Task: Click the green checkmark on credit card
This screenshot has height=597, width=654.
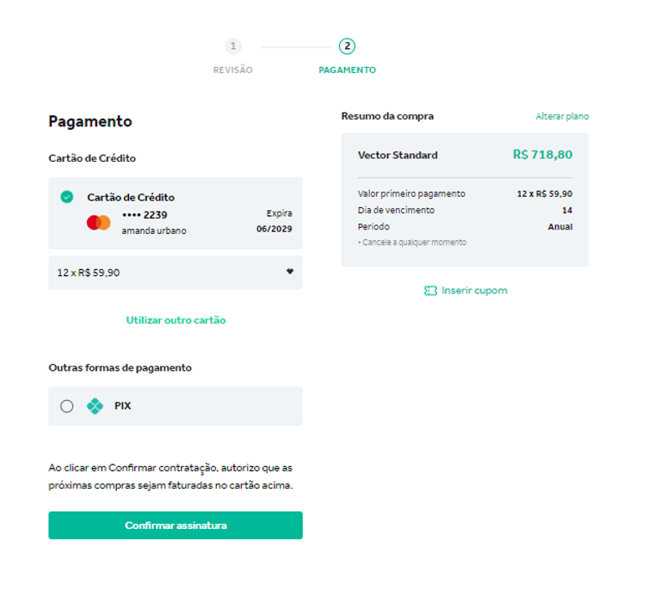Action: coord(67,197)
